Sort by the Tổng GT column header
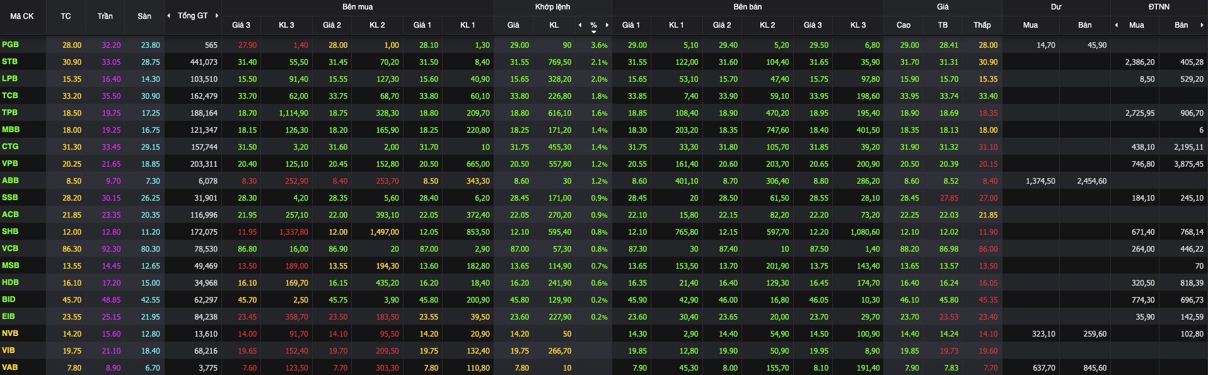The width and height of the screenshot is (1208, 375). click(192, 16)
